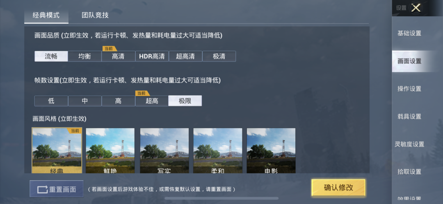The width and height of the screenshot is (443, 204).
Task: Set frame rate to 极限
Action: point(185,101)
